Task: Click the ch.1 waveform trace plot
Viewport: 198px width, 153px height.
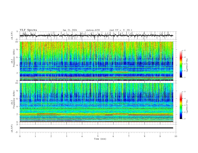Action: click(96, 35)
